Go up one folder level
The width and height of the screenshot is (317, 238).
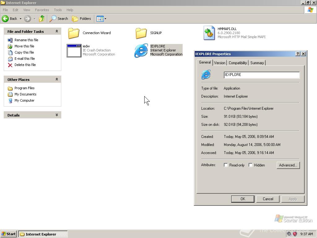coord(42,19)
